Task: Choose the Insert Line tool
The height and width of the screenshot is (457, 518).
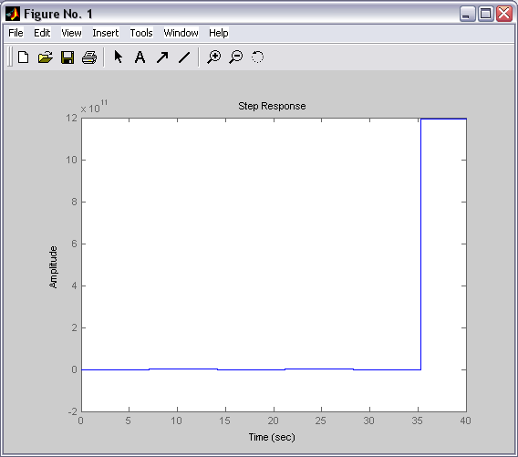Action: [x=184, y=57]
